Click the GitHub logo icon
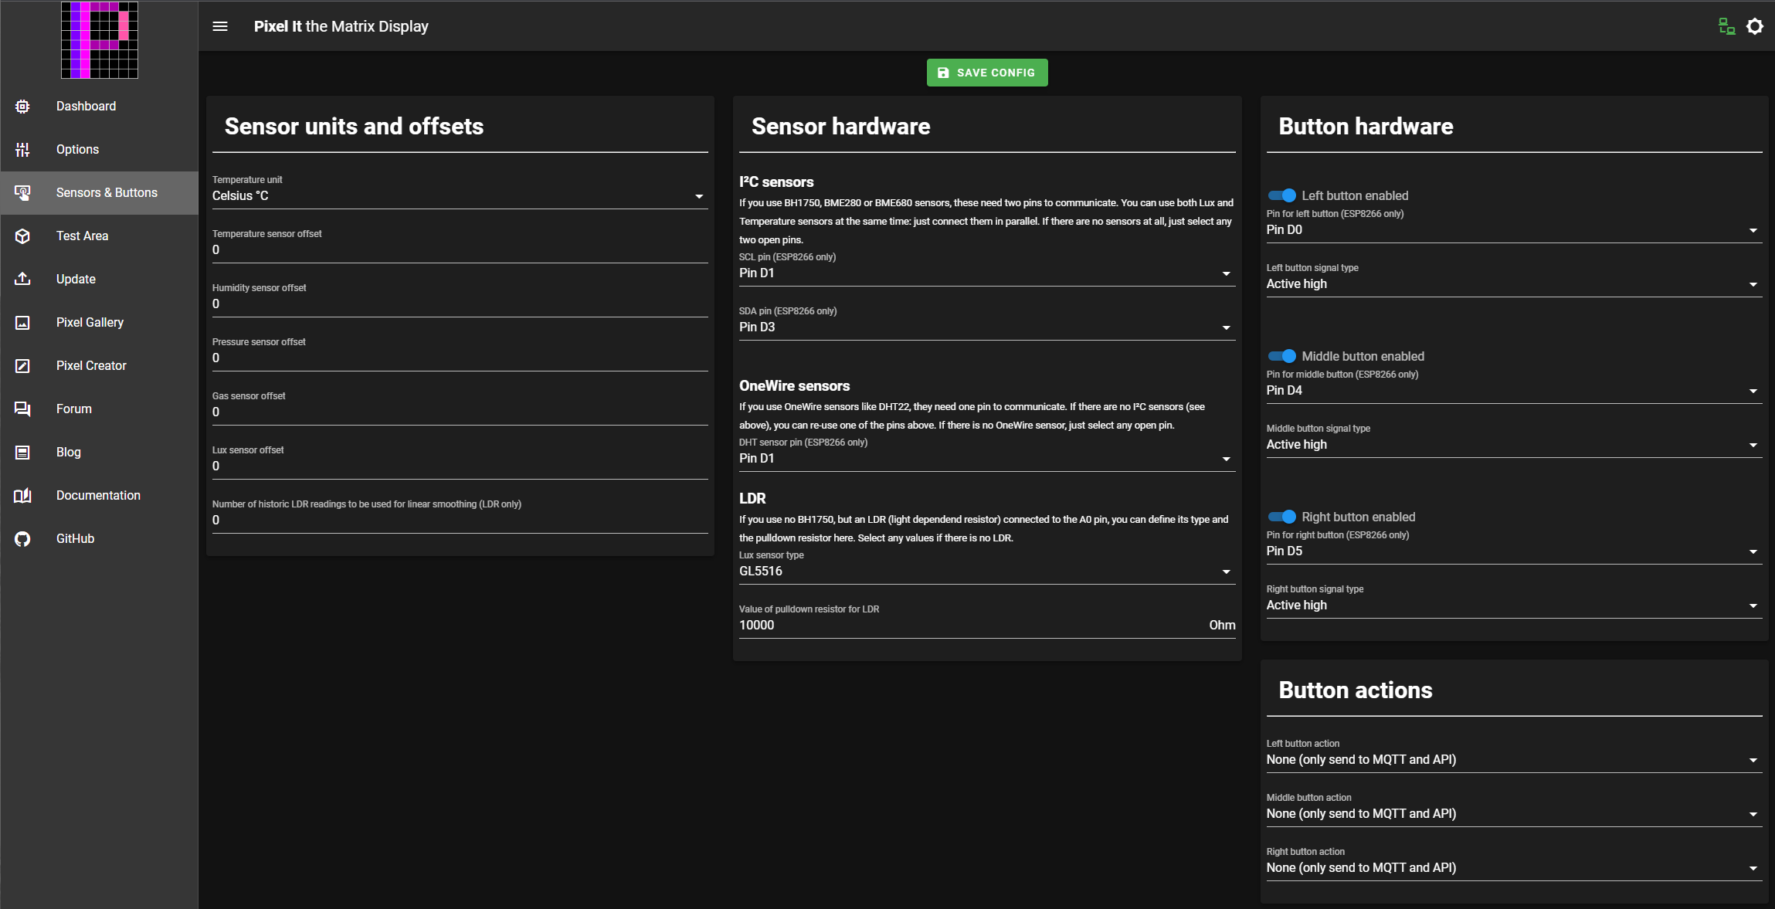 (x=22, y=539)
